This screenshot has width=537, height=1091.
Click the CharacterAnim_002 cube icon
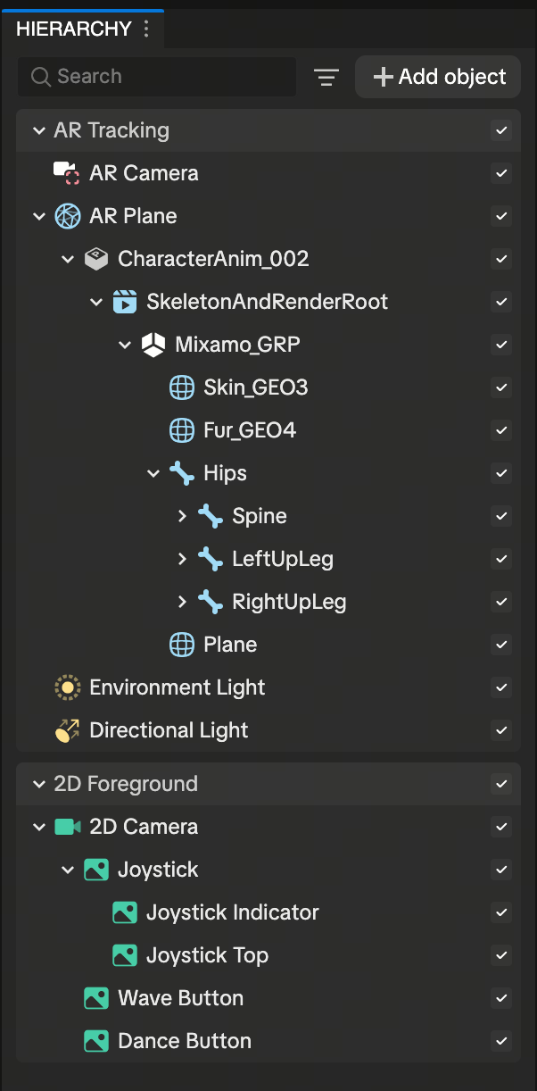(x=95, y=259)
